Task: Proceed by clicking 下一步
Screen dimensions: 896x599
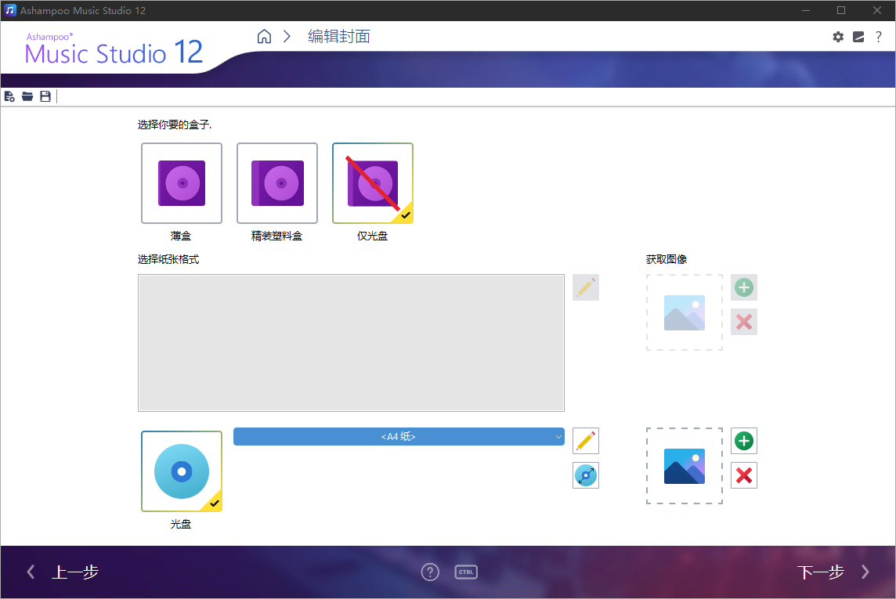Action: (821, 572)
